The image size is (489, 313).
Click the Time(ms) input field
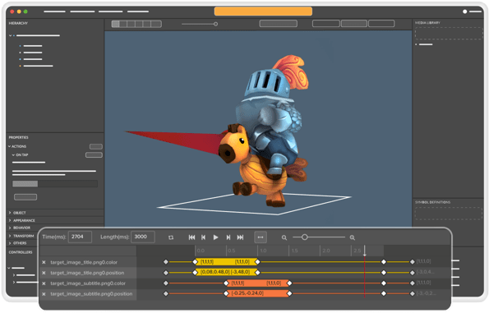80,237
